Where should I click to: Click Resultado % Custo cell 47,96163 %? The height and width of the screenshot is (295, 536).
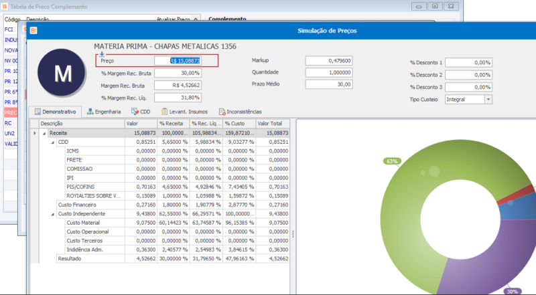point(239,258)
